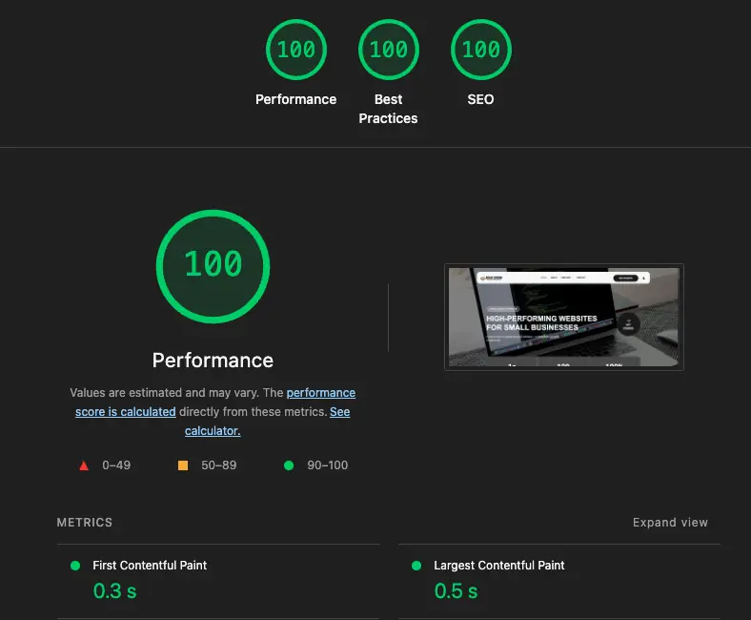Click the SEO score gauge circle
Image resolution: width=751 pixels, height=620 pixels.
click(480, 50)
